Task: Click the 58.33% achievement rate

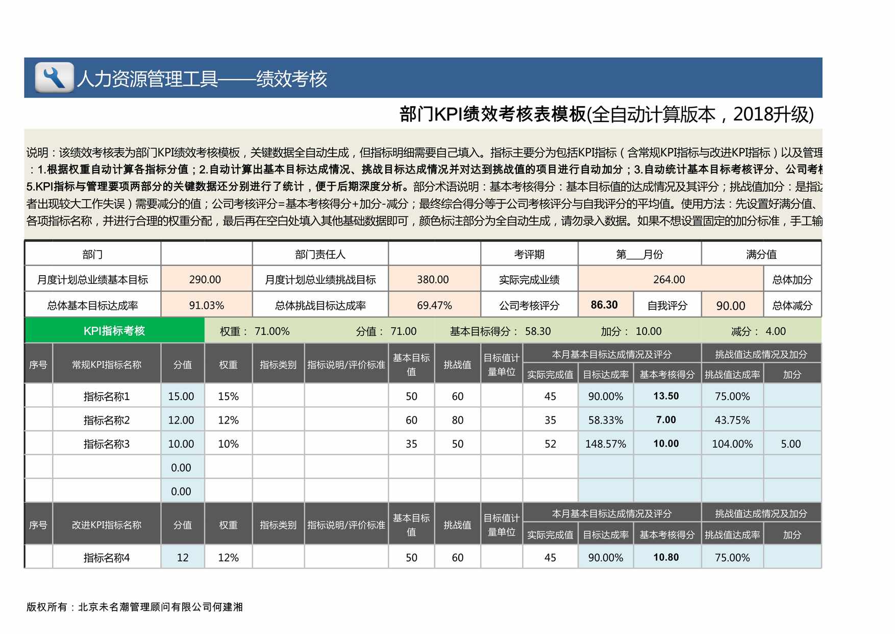Action: click(606, 420)
